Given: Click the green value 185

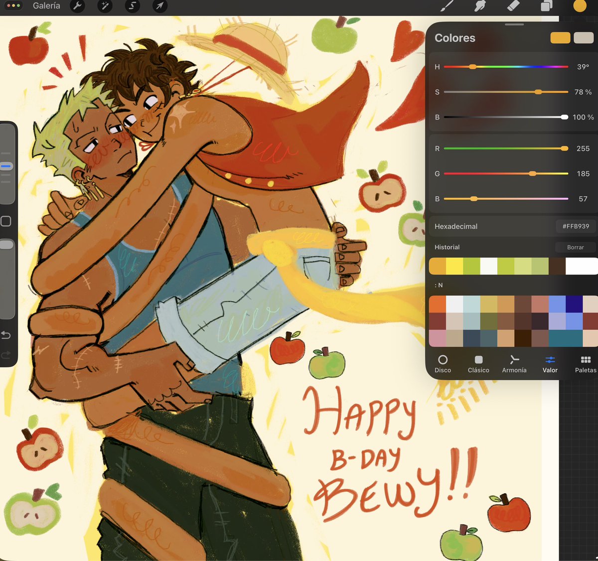Looking at the screenshot, I should (x=583, y=173).
